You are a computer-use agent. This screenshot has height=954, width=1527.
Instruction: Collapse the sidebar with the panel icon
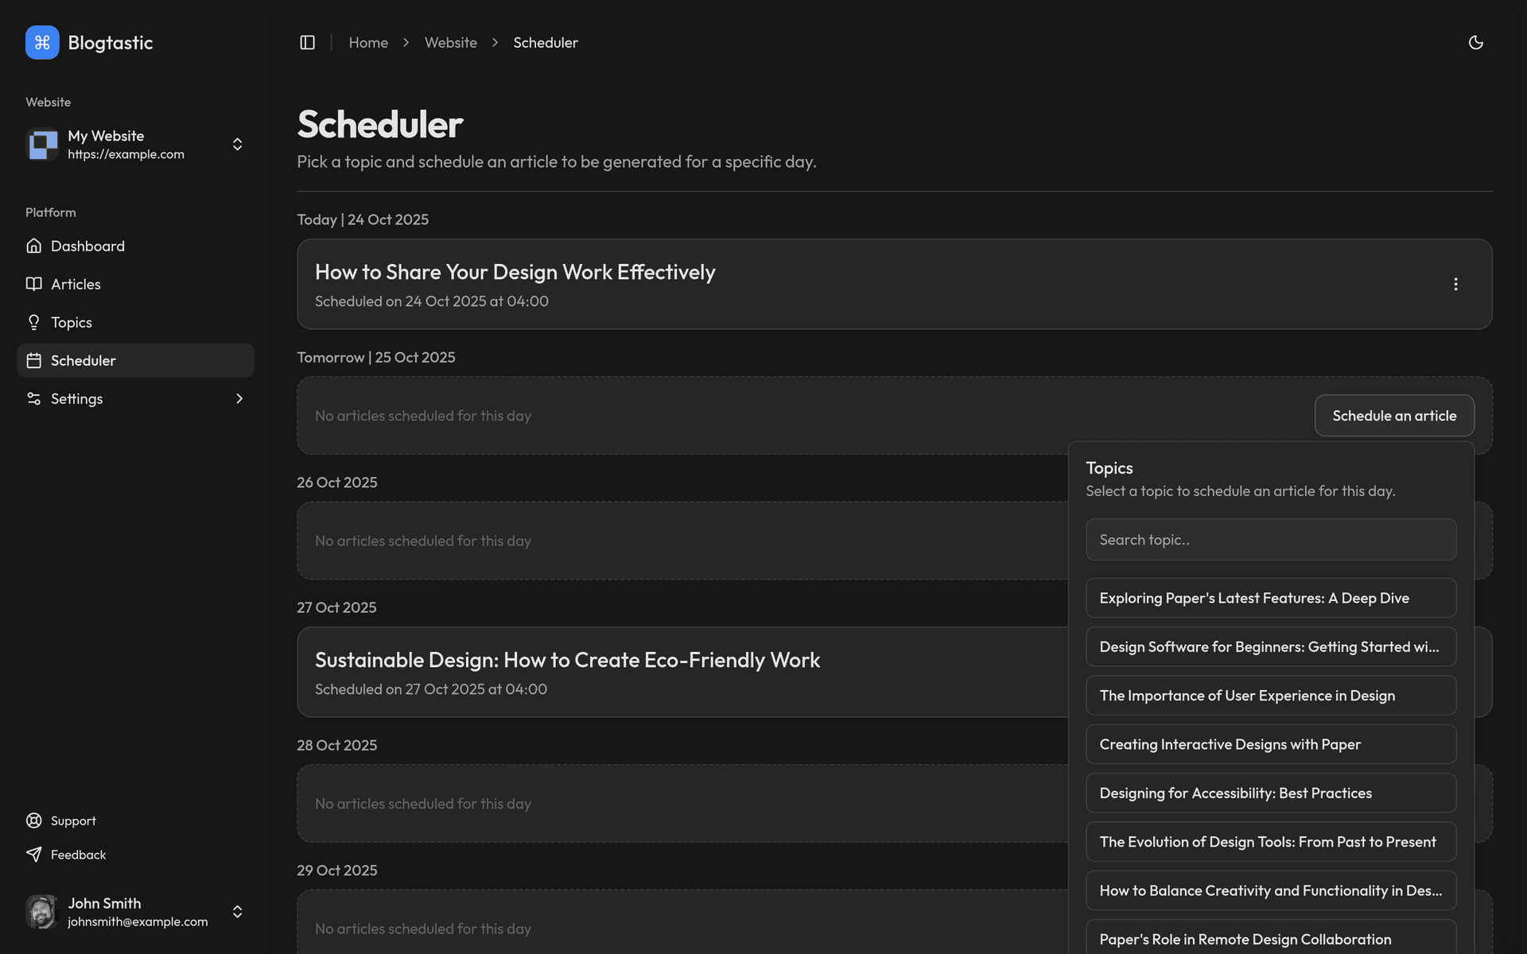point(307,42)
